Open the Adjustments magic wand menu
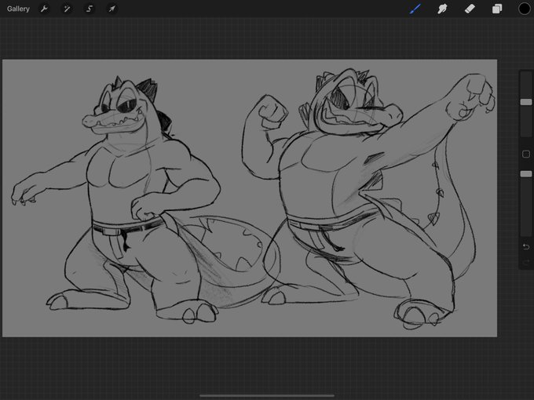Image resolution: width=534 pixels, height=400 pixels. [67, 9]
